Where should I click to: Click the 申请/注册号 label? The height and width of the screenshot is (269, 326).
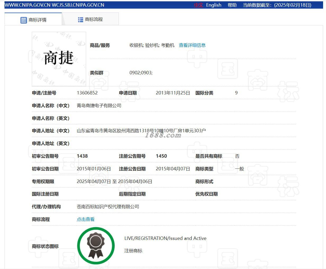pos(44,93)
